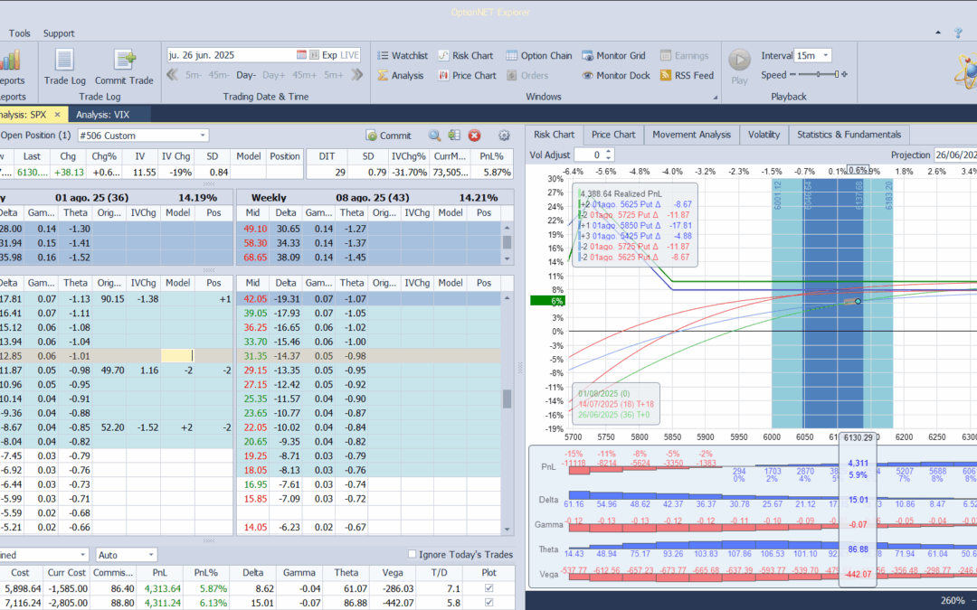Image resolution: width=977 pixels, height=610 pixels.
Task: Open the Analysis sigma window
Action: click(401, 75)
